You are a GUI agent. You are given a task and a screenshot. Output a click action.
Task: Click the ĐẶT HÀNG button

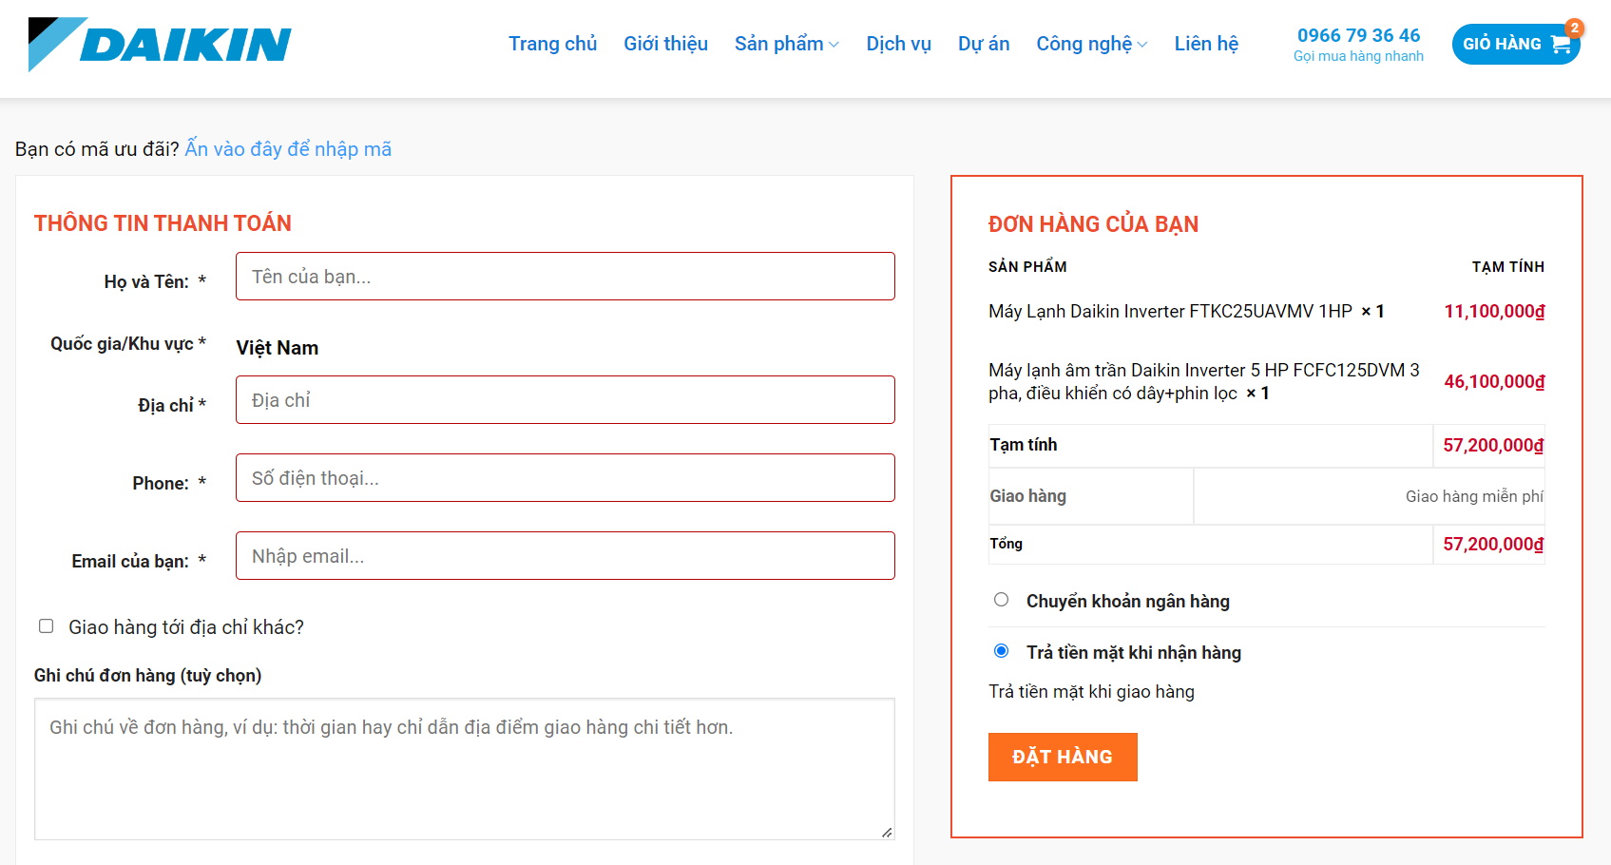point(1063,757)
